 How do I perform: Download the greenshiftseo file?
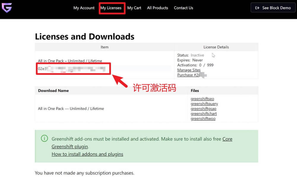202,99
